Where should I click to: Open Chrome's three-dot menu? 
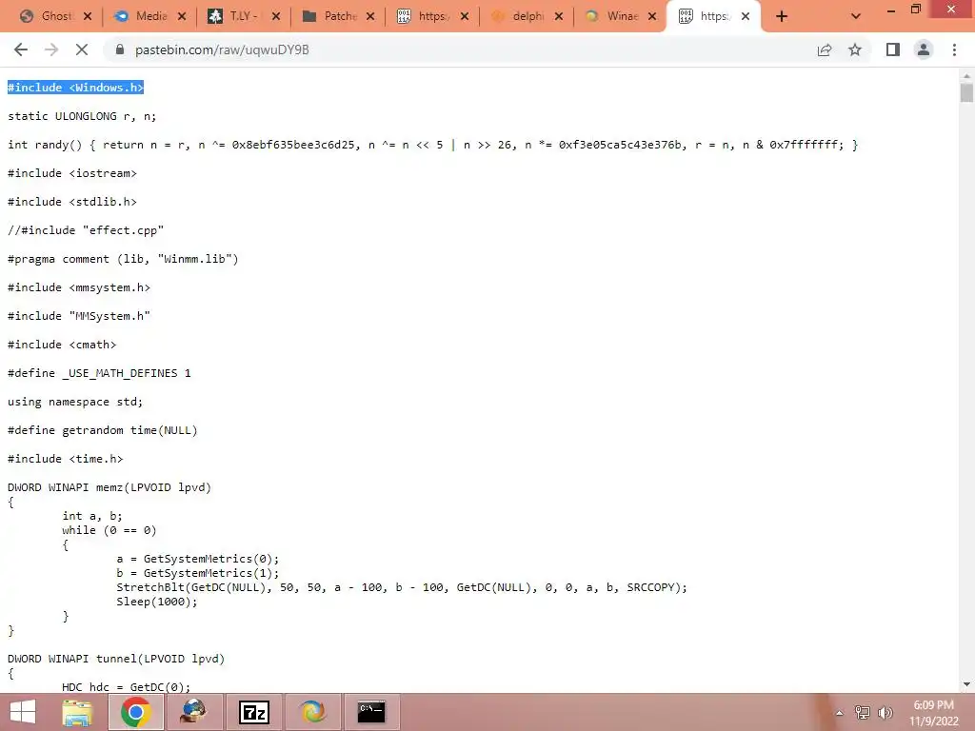point(954,49)
